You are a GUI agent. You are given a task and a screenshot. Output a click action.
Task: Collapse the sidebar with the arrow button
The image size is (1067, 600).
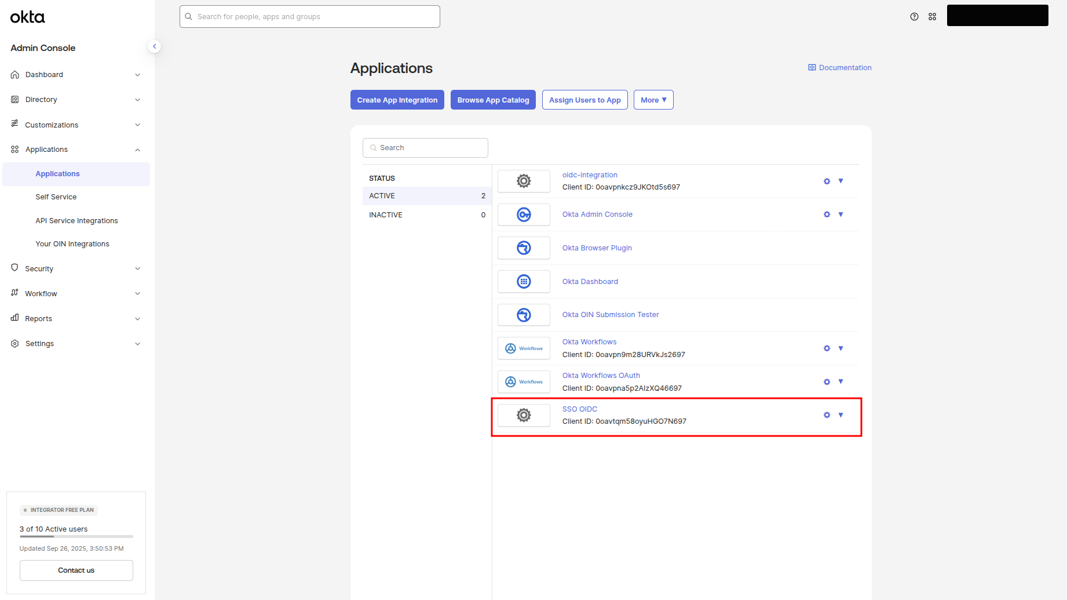(x=154, y=46)
